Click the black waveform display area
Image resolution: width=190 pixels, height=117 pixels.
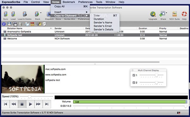tap(121, 97)
